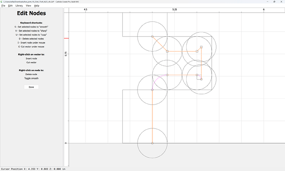This screenshot has width=285, height=171.
Task: Open the File menu
Action: coord(3,6)
